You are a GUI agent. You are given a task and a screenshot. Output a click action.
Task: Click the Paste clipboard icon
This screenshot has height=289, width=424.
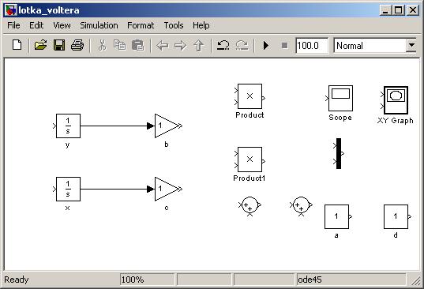[138, 45]
